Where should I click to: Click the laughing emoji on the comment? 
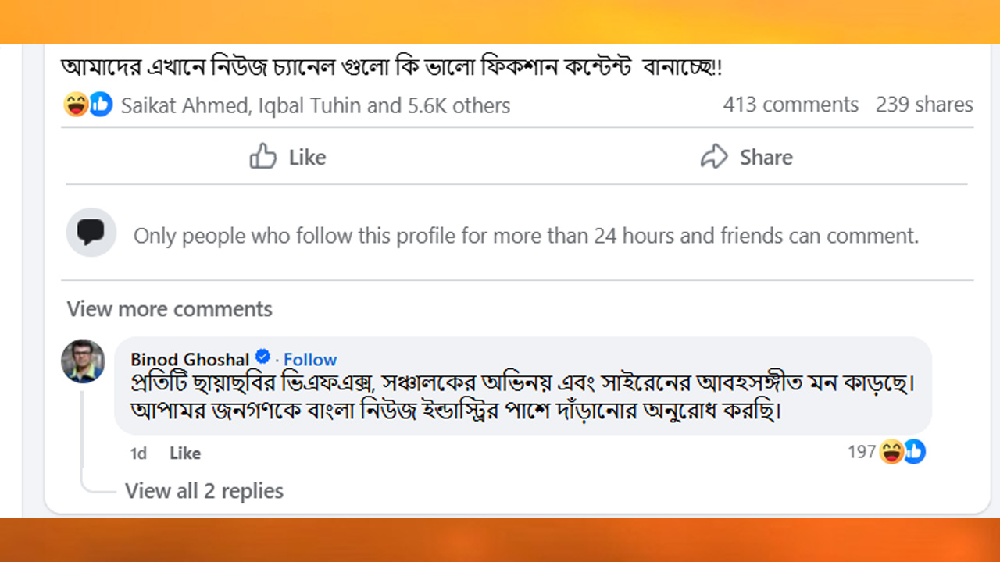(891, 451)
